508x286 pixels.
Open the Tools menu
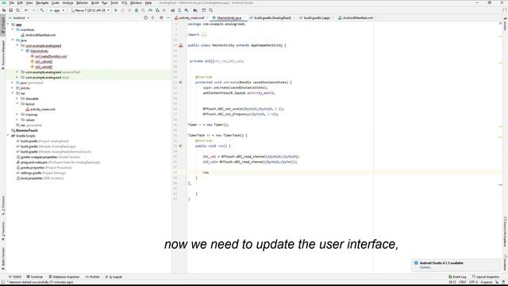tap(114, 3)
